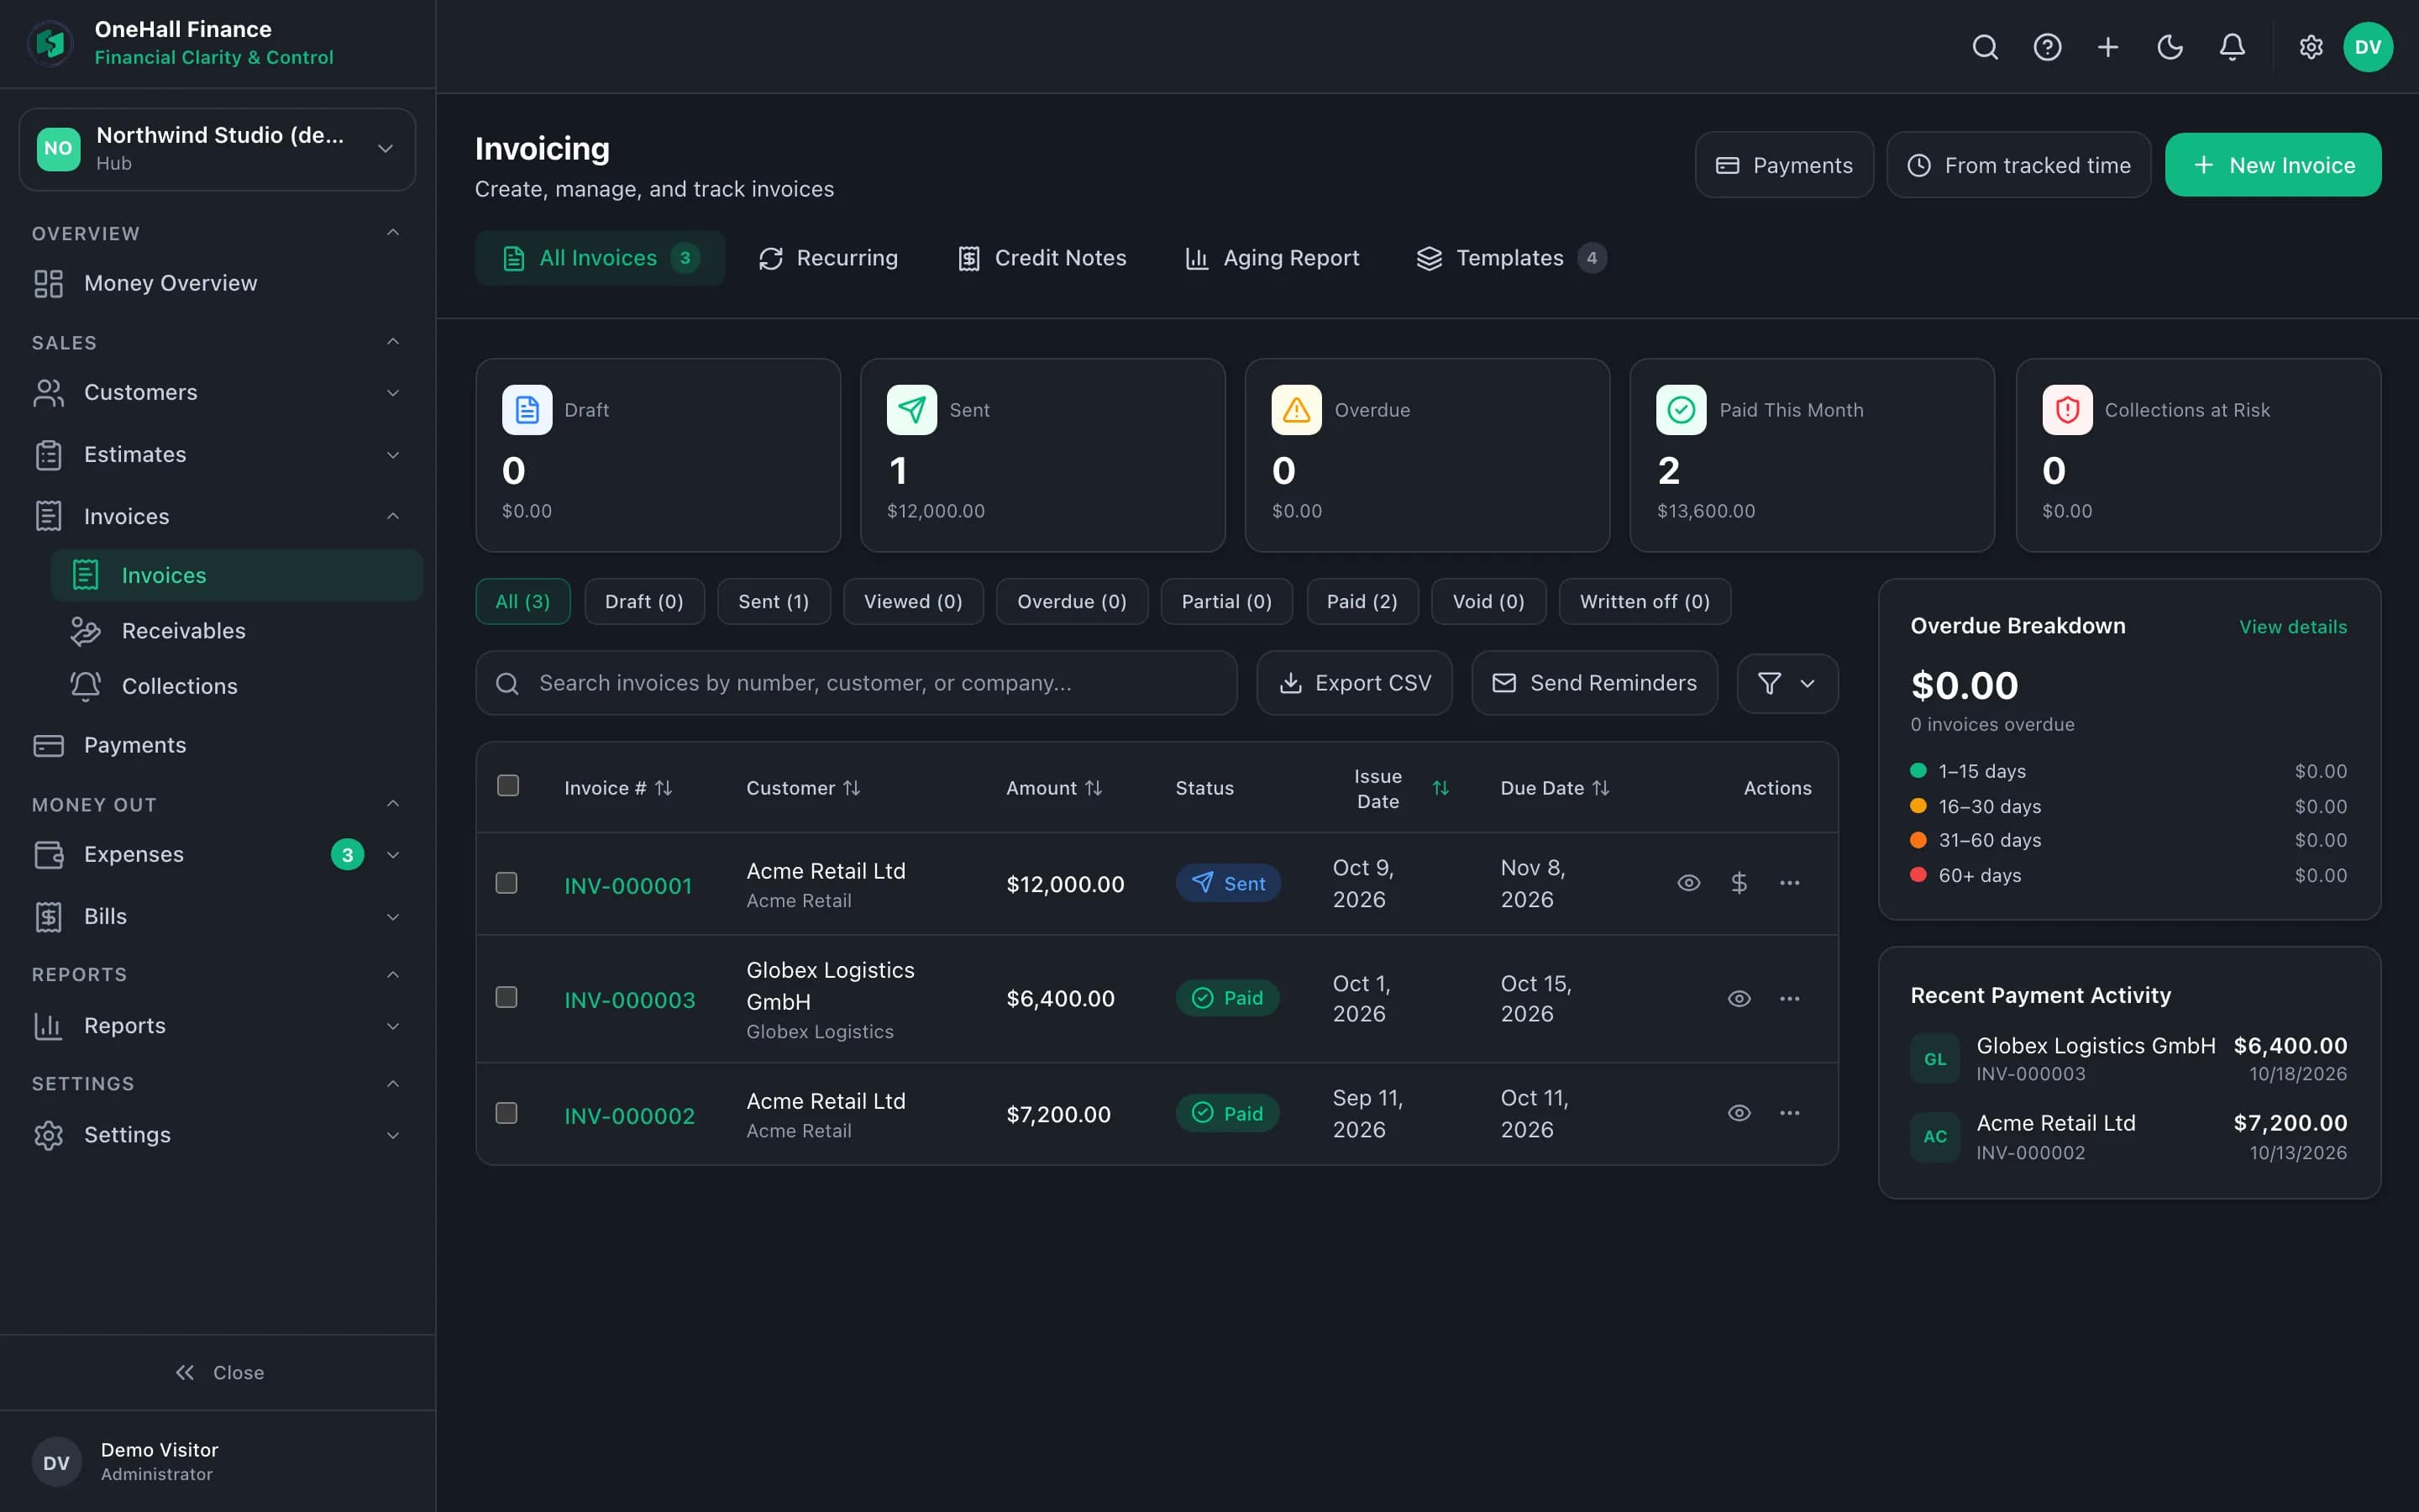Open Northwind Studio organization switcher
Viewport: 2419px width, 1512px height.
point(217,149)
